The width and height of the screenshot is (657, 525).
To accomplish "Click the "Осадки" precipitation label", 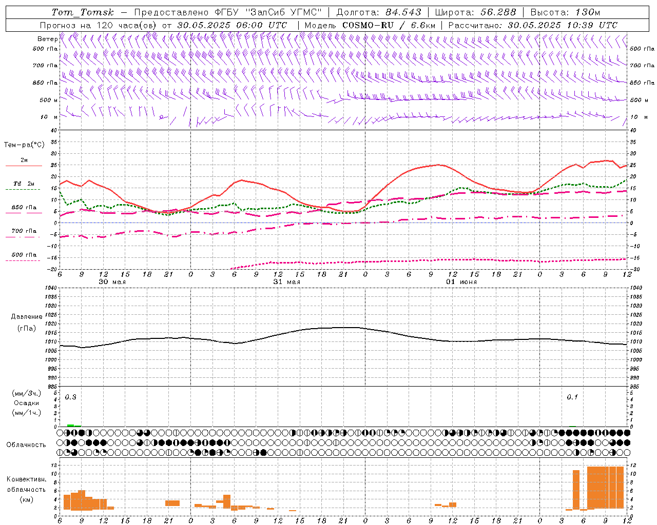I will click(x=26, y=403).
